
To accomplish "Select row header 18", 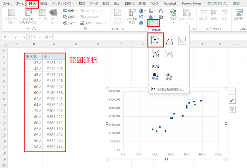I will coord(4,153).
